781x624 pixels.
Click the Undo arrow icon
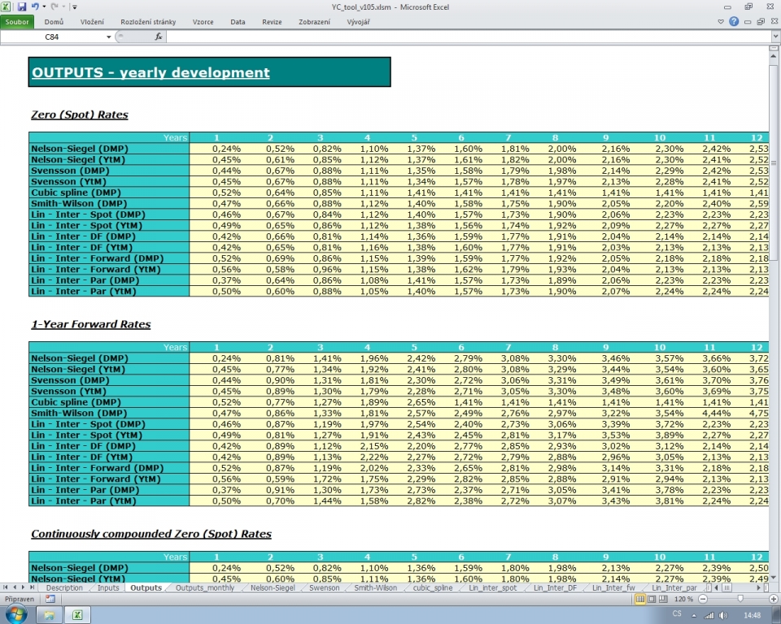click(35, 6)
